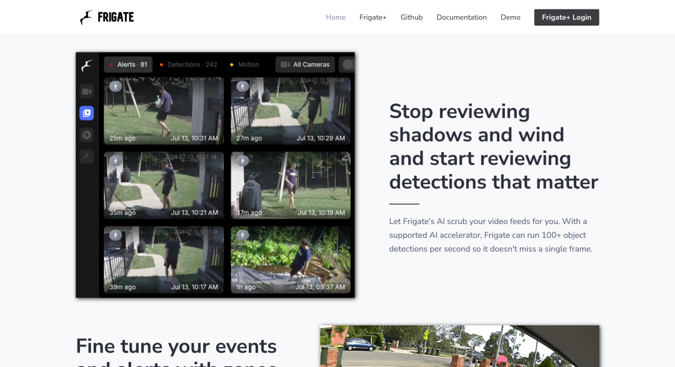Click the cut-off button beside All Cameras
Viewport: 675px width, 367px height.
coord(347,64)
